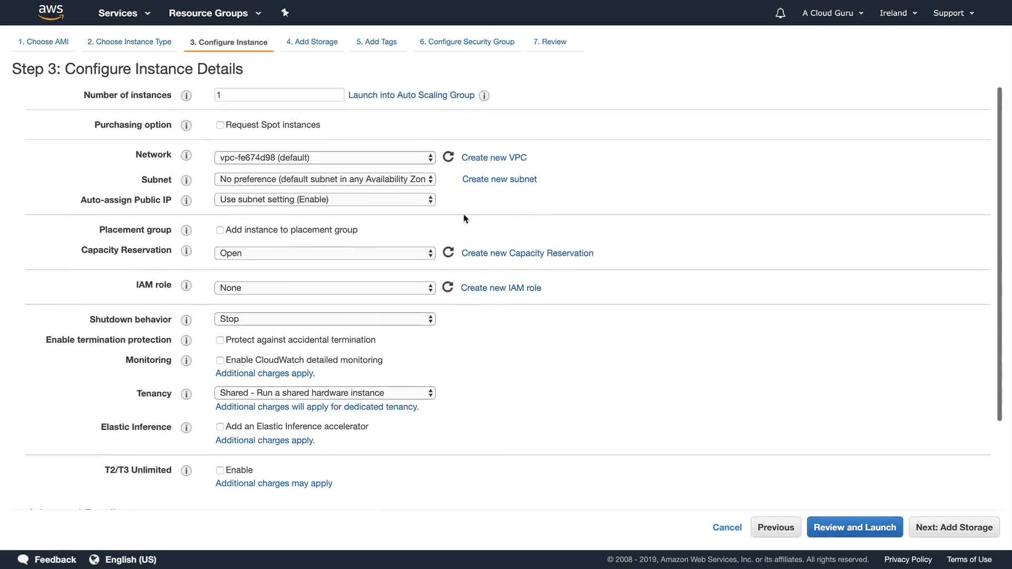This screenshot has height=569, width=1012.
Task: Open the Tenancy dropdown
Action: click(x=325, y=393)
